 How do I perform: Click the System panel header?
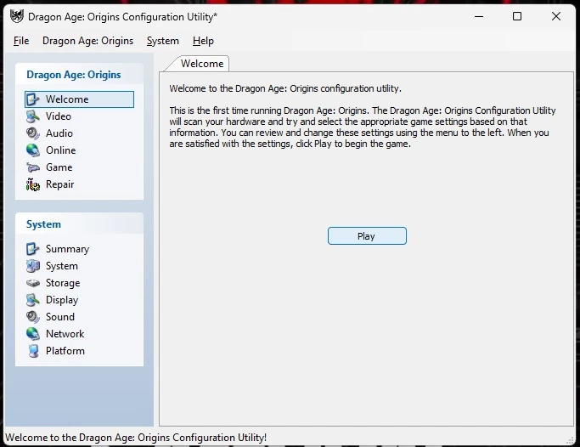point(79,223)
